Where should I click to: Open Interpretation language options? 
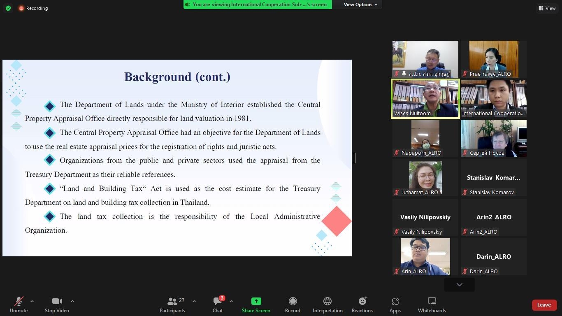[327, 305]
